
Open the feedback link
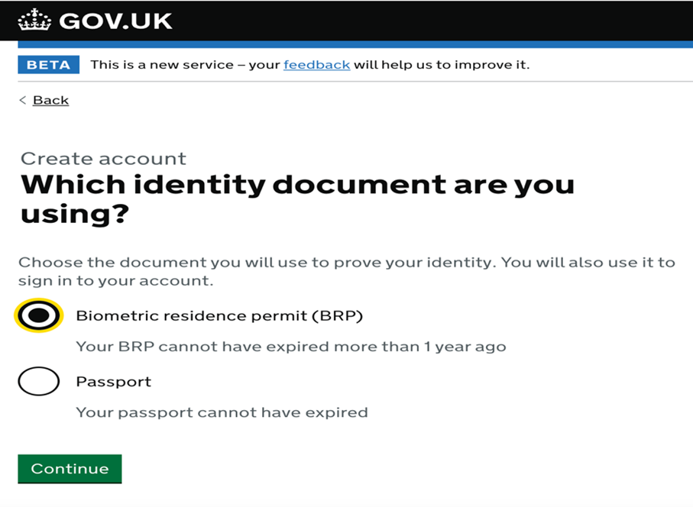click(316, 65)
